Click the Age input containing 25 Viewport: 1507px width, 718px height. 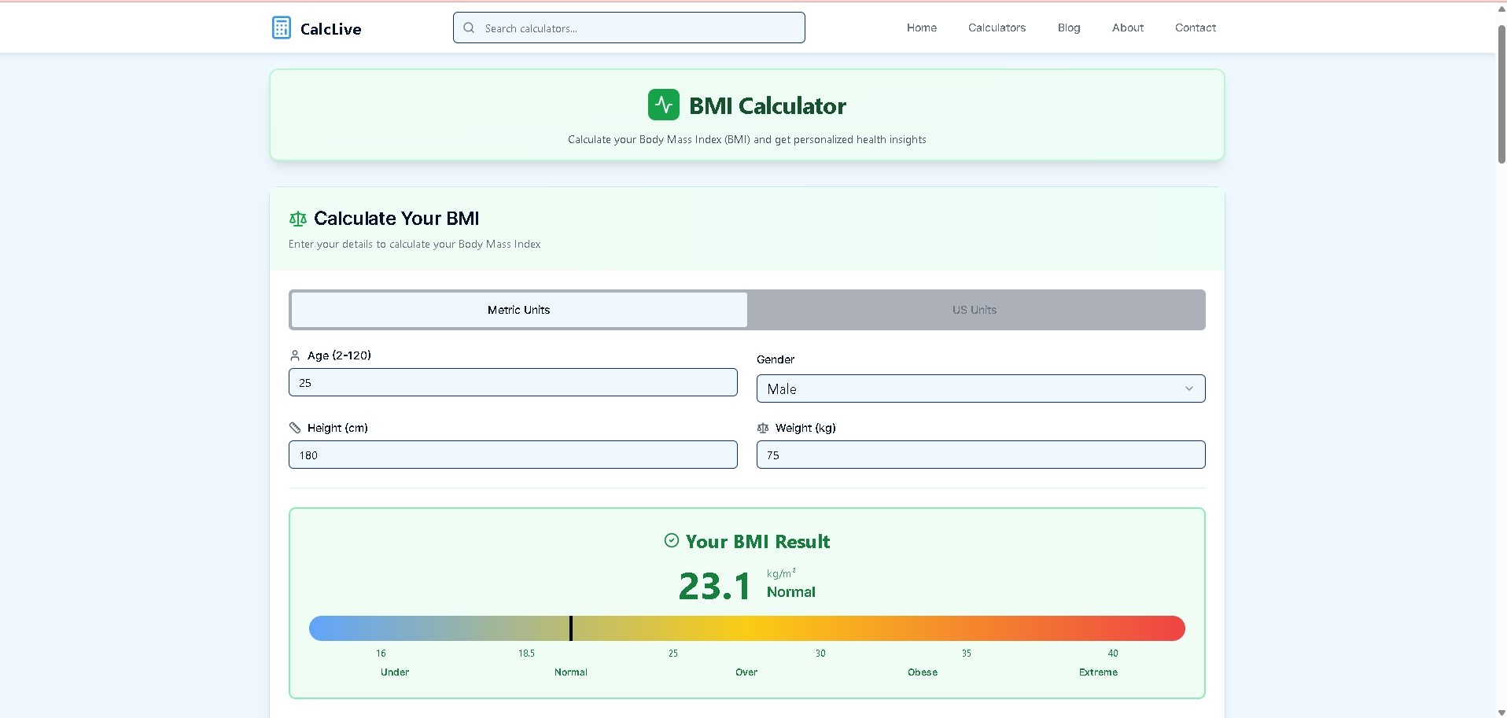click(x=513, y=382)
